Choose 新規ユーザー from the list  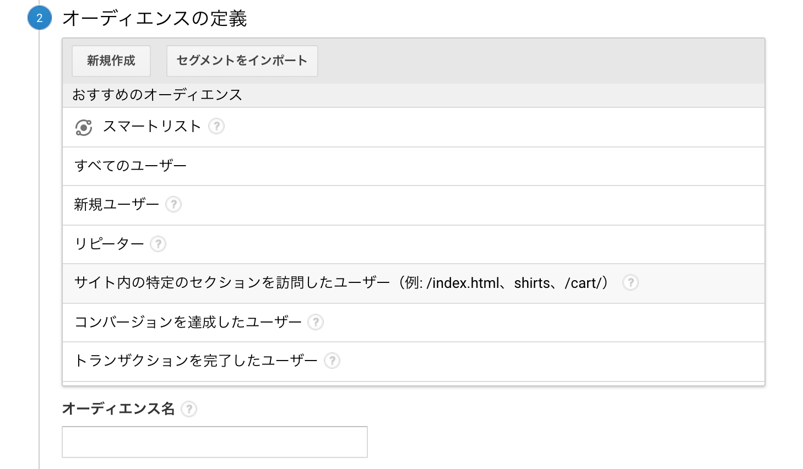[x=116, y=205]
